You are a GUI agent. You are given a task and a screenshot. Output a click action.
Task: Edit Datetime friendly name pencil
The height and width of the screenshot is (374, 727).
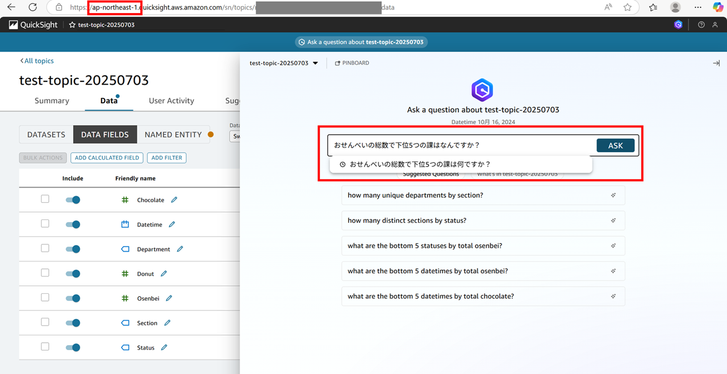click(172, 225)
